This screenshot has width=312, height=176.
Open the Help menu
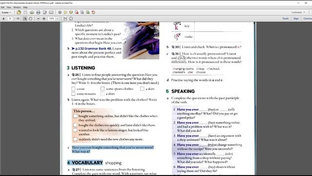[25, 7]
